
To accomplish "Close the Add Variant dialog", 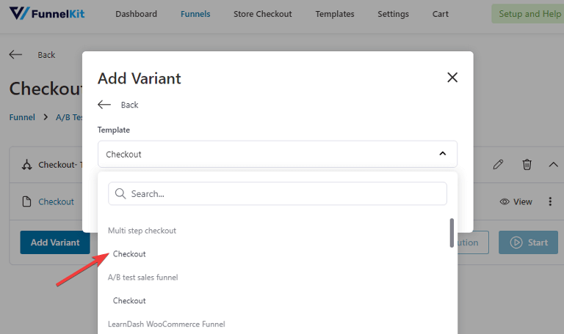I will pyautogui.click(x=452, y=78).
